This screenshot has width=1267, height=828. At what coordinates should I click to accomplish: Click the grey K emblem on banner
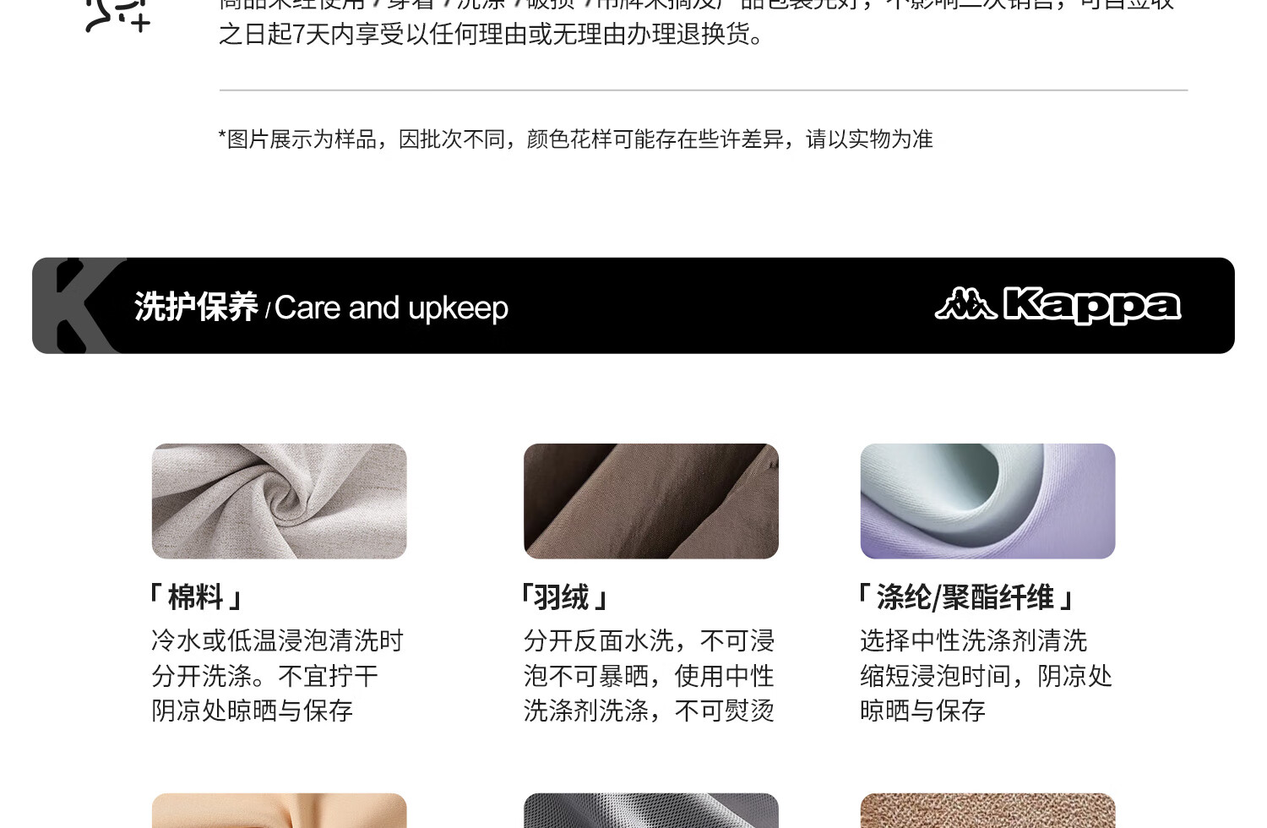pos(79,306)
